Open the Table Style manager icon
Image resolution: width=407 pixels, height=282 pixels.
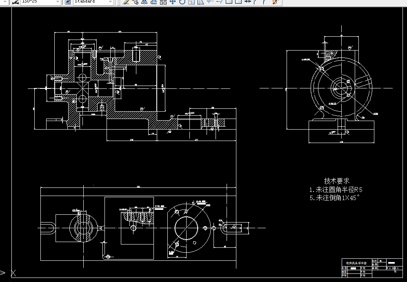tap(68, 2)
